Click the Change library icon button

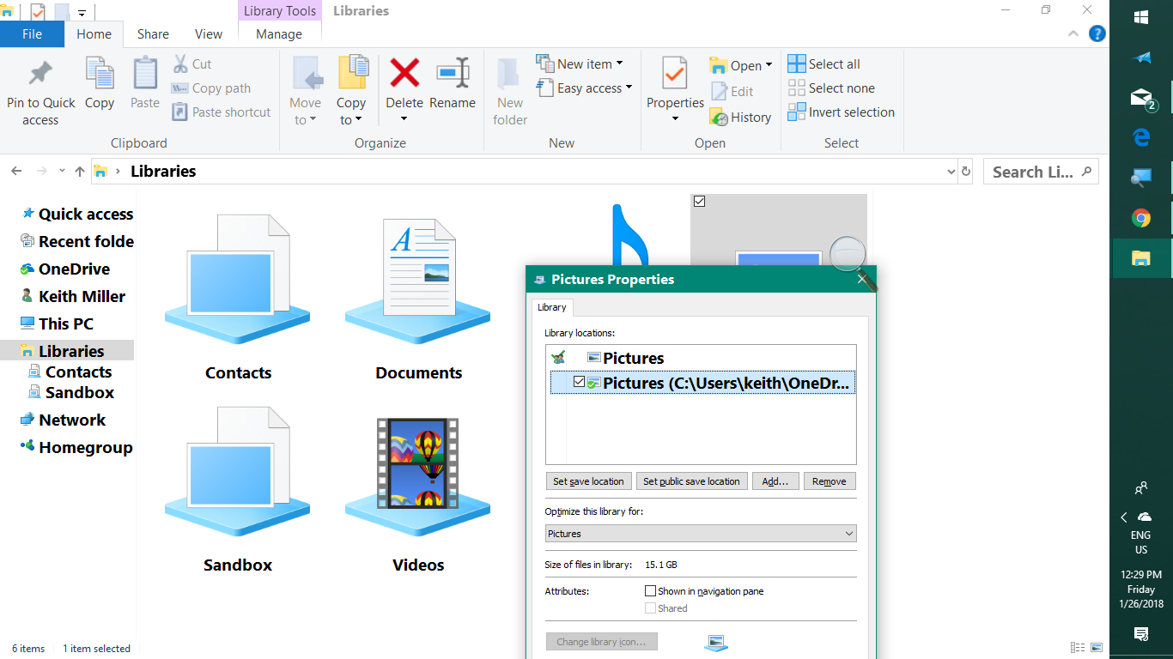[x=601, y=641]
